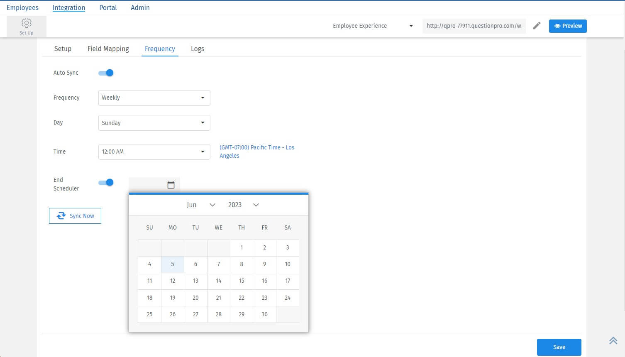Click the pencil icon to edit URL
Viewport: 625px width, 357px height.
537,25
